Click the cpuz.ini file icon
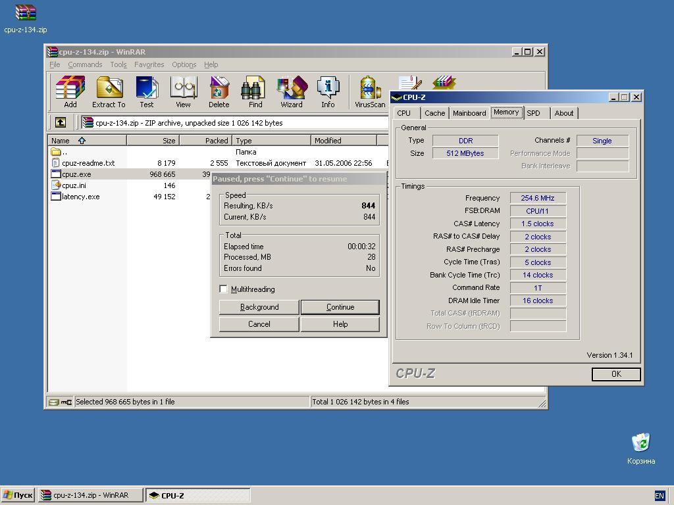674x505 pixels. [56, 185]
